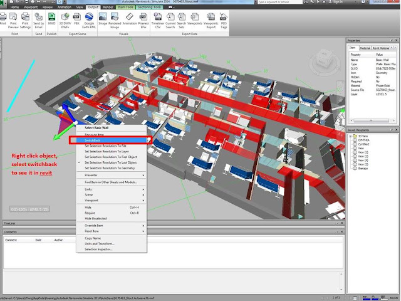Set Selection Resolution To Layer
Screen dimensions: 401x301
112,152
